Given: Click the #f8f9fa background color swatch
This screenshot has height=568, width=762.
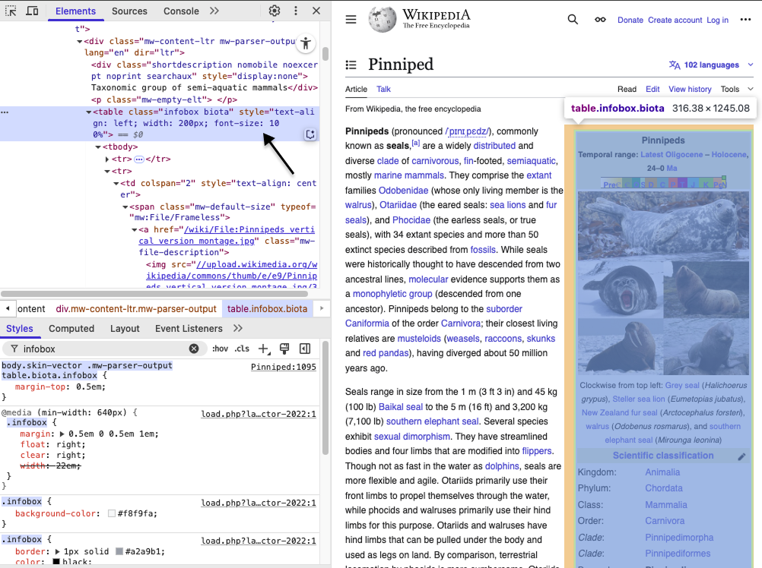Looking at the screenshot, I should pos(112,513).
